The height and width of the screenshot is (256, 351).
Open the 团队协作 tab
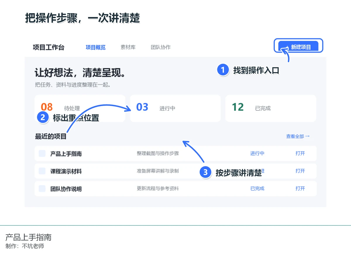[161, 47]
